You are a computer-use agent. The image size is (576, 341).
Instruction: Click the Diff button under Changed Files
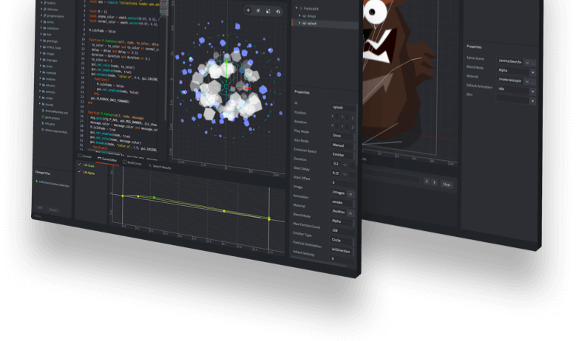(40, 208)
